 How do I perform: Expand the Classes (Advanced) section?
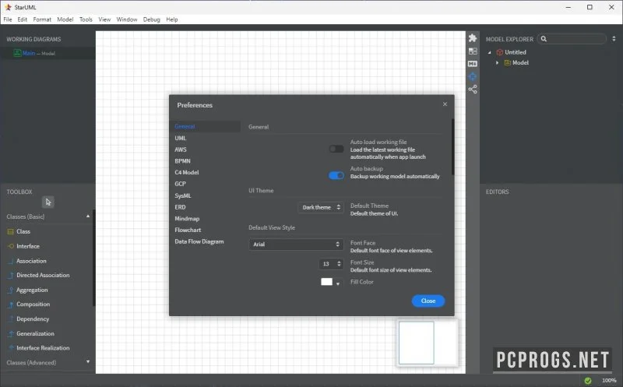88,362
